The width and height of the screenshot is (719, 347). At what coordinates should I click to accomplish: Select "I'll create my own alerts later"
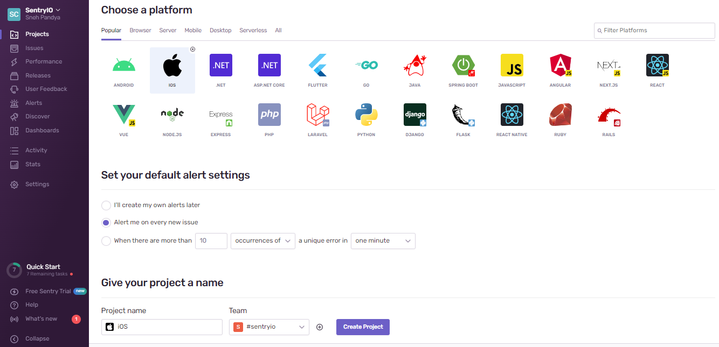coord(106,205)
